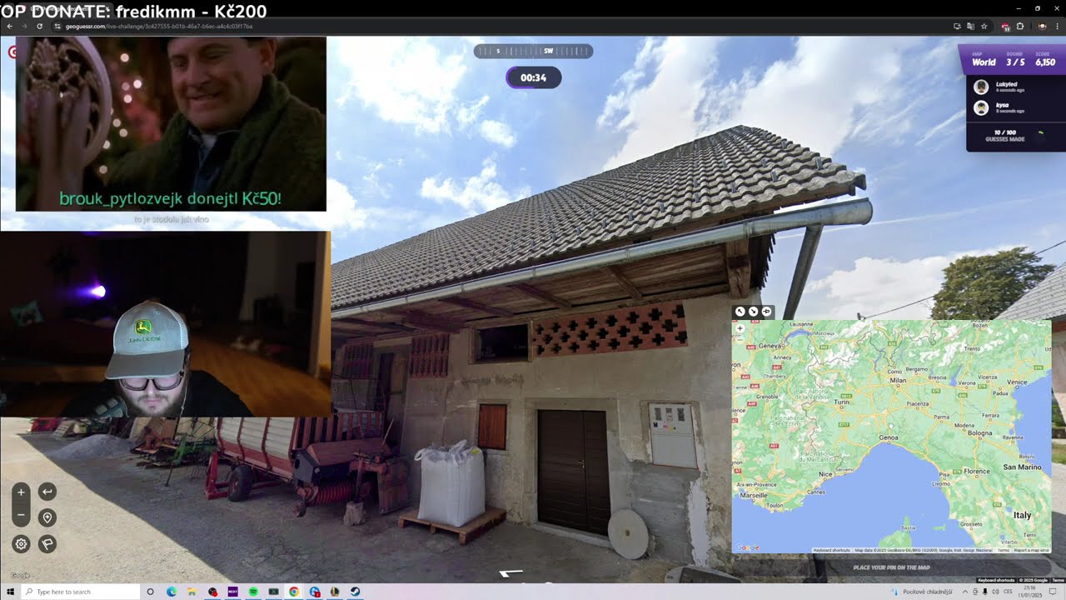Zoom in on the guess map
Screen dimensions: 1066x600
point(740,328)
